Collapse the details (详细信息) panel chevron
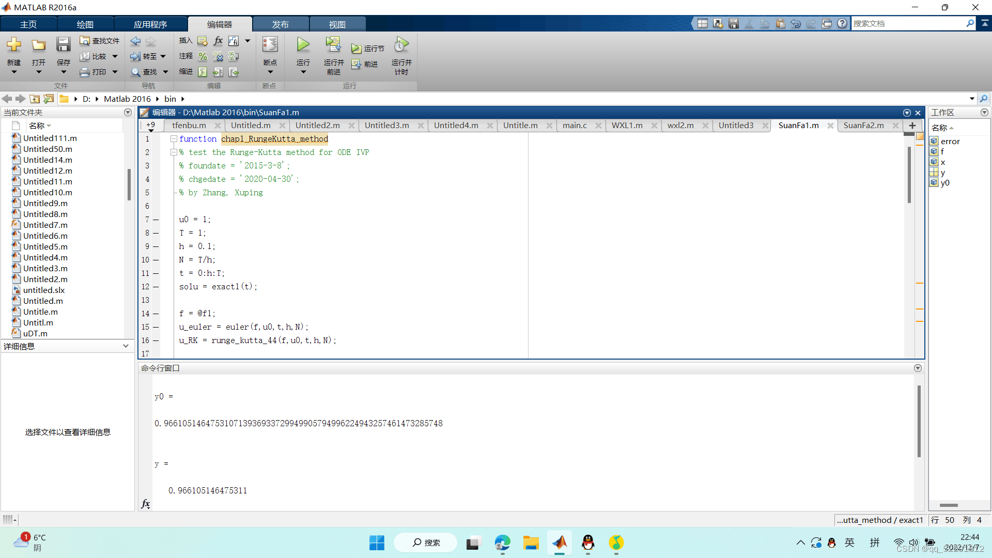 (x=126, y=346)
